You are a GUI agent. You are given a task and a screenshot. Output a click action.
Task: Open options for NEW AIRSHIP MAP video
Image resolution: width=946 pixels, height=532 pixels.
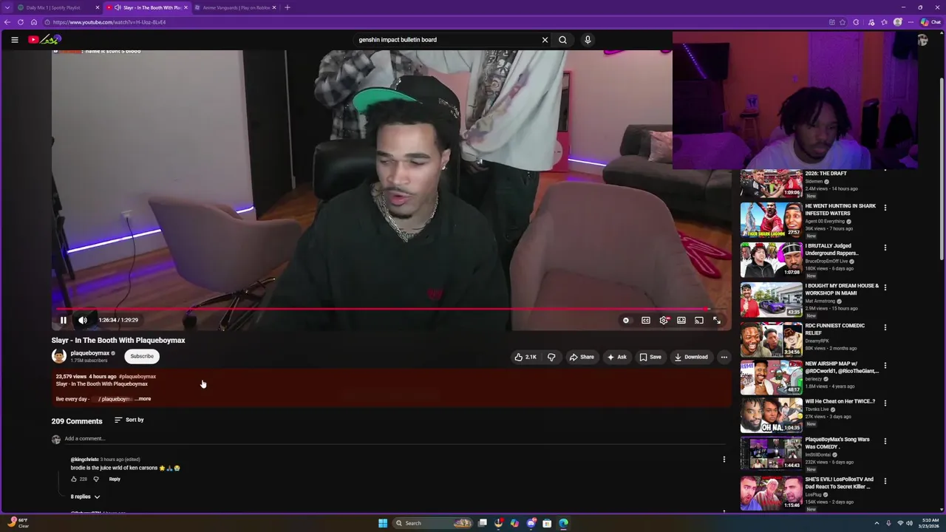(885, 365)
